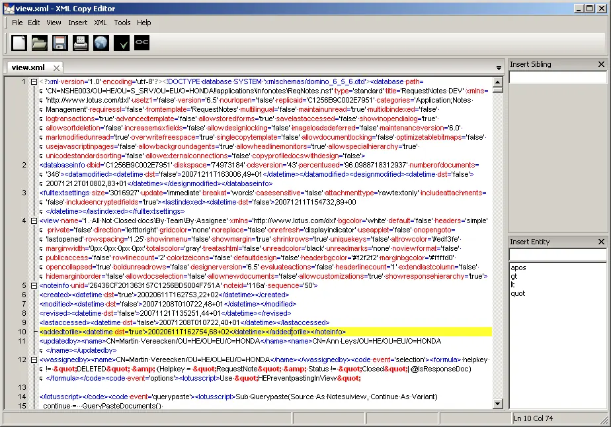611x427 pixels.
Task: Click the chain link toolbar icon
Action: (x=142, y=43)
